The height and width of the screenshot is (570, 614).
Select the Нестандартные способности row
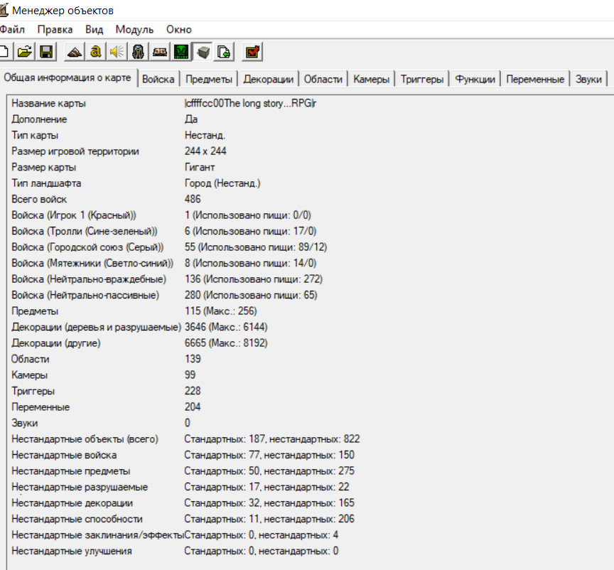click(183, 519)
